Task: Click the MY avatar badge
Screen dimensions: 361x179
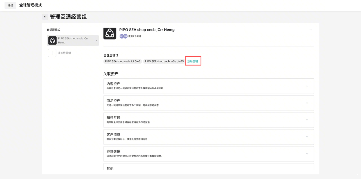Action: [x=122, y=36]
